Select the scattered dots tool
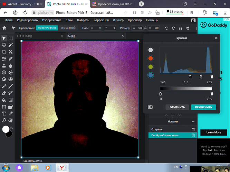Viewport: 230px width, 172px height. [10, 73]
